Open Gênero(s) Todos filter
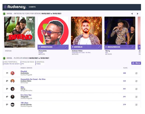 40,63
